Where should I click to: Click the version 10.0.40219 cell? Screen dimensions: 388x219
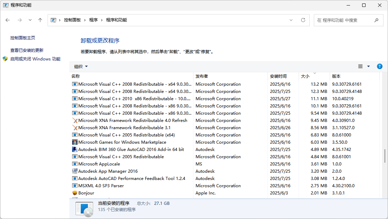pos(343,98)
